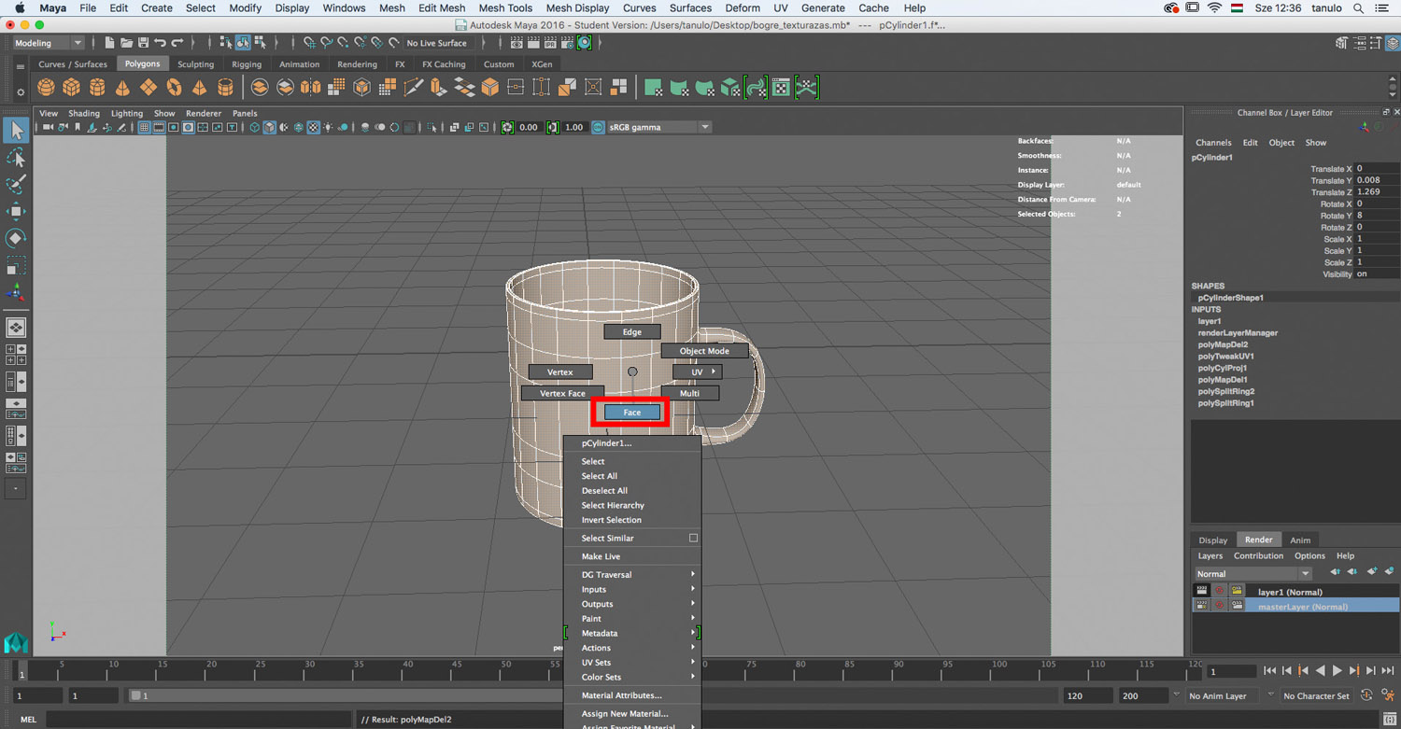Open the Modeling menu set dropdown

point(48,43)
